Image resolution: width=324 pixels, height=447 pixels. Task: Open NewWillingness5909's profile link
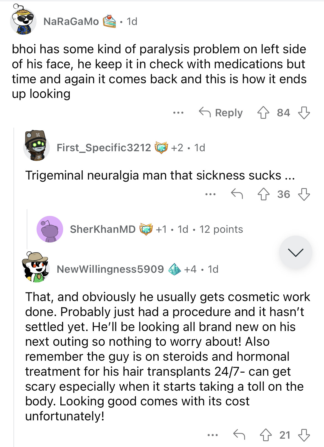point(110,269)
